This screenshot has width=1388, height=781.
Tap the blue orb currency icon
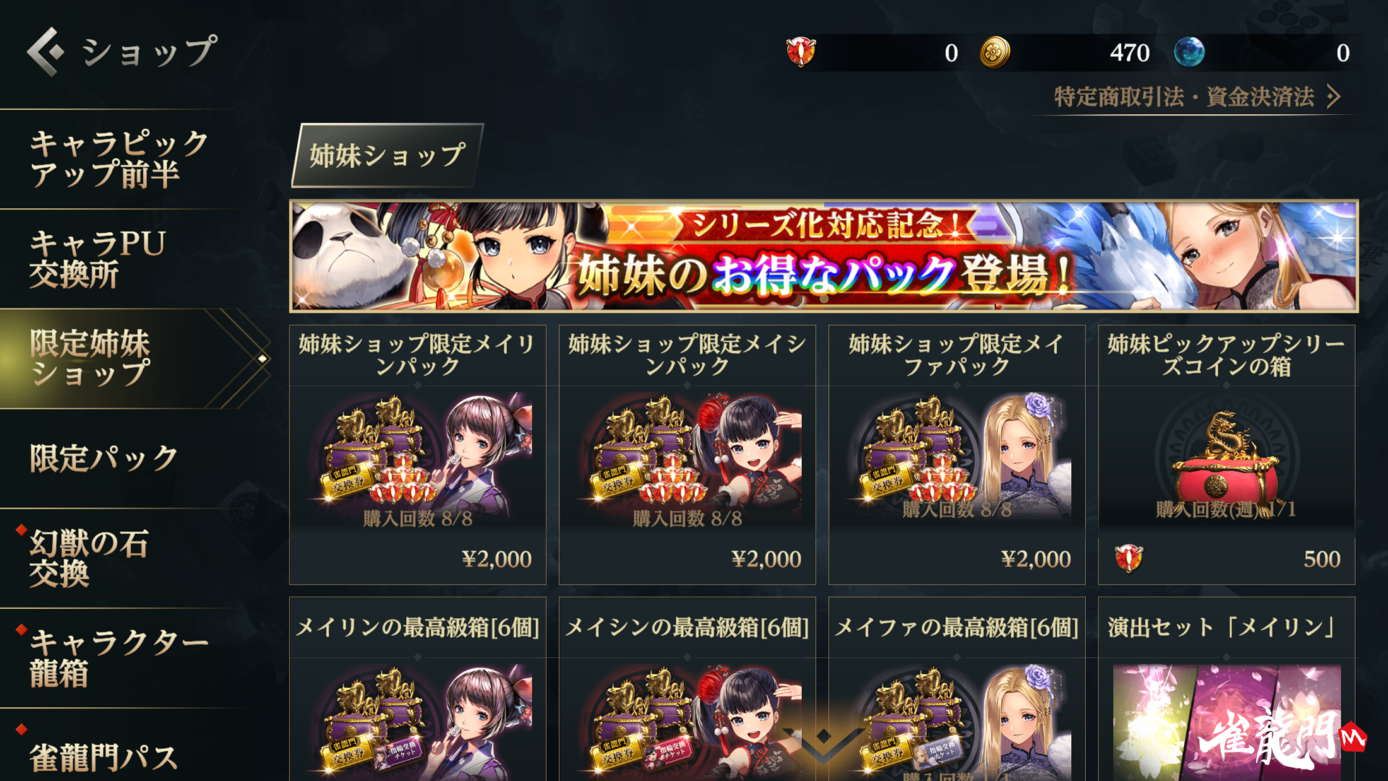(1189, 52)
